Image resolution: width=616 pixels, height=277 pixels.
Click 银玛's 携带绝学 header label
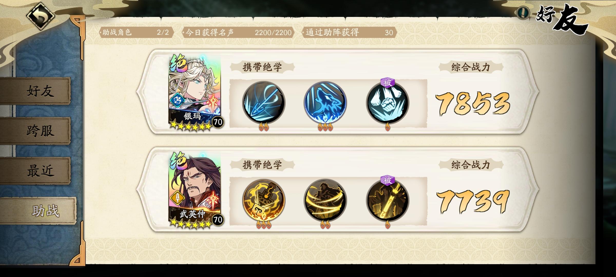click(262, 67)
